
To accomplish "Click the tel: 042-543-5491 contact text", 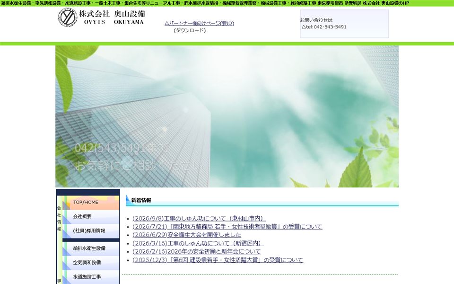I will (x=324, y=27).
